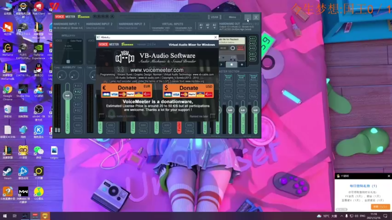Viewport: 392px width, 220px height.
Task: Click the EUR Donate button
Action: (126, 90)
